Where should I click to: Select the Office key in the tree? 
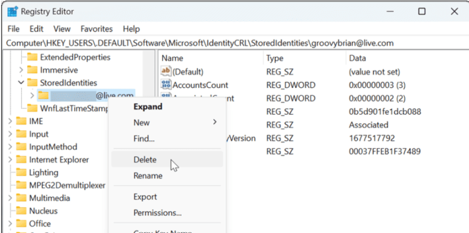point(39,224)
